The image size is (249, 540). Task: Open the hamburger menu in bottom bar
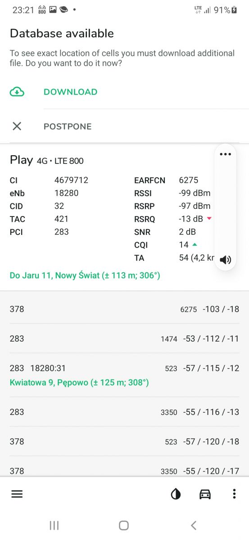tap(17, 494)
